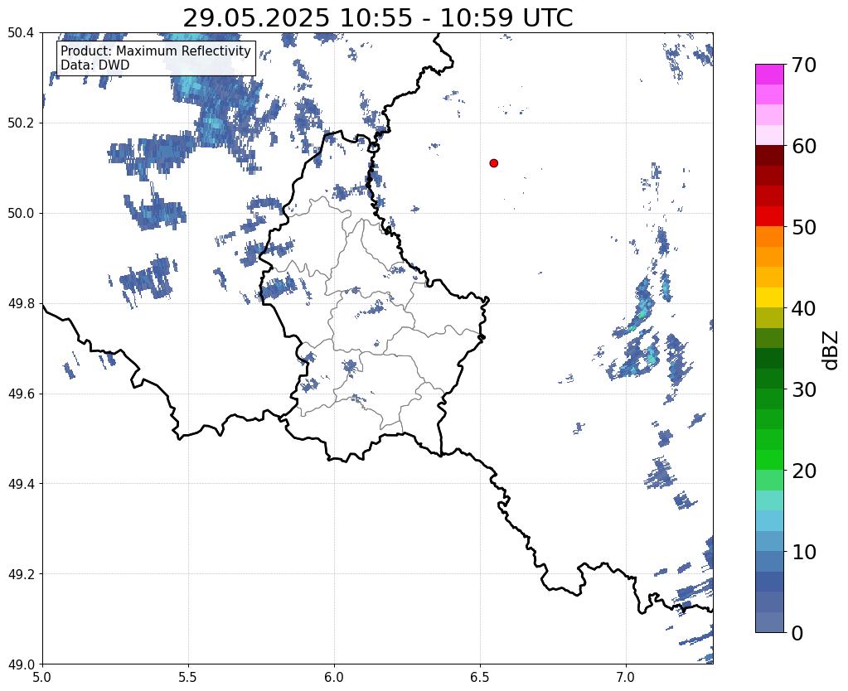Click the latitude tick label 49.6
The width and height of the screenshot is (848, 691).
pyautogui.click(x=21, y=394)
